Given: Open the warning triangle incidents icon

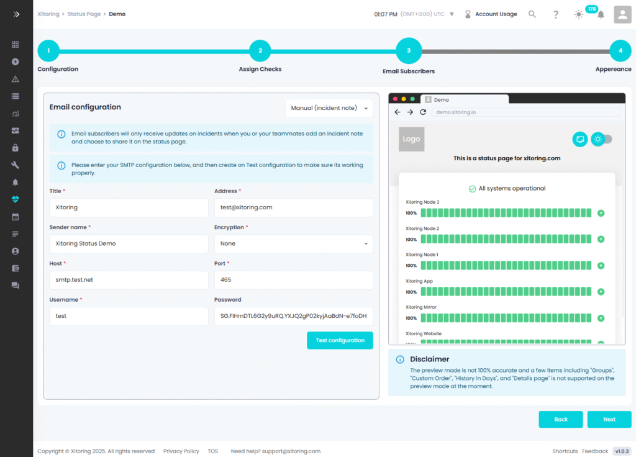Looking at the screenshot, I should click(16, 79).
